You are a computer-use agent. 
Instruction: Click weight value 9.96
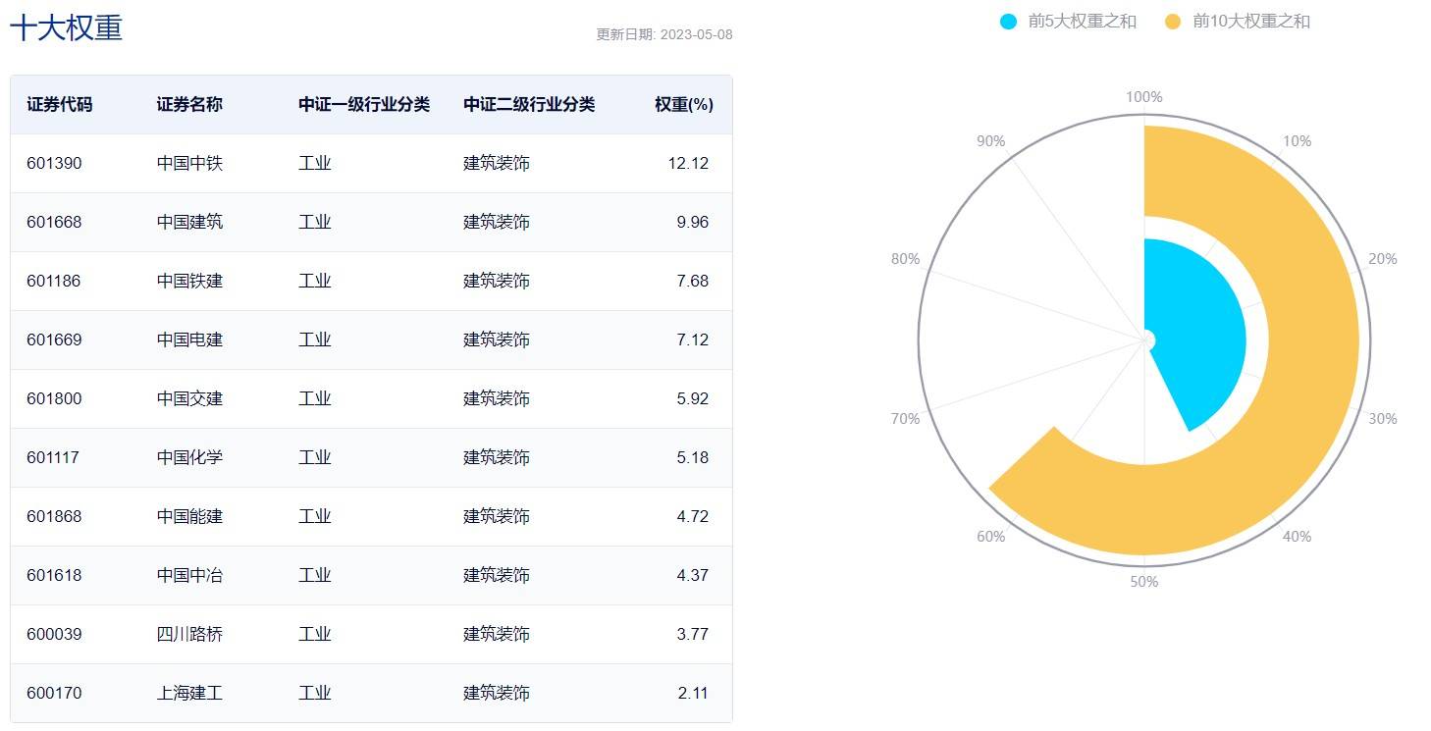pyautogui.click(x=692, y=223)
